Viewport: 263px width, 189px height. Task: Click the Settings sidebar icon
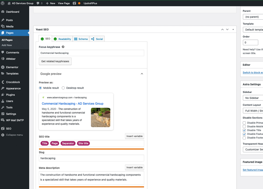[3, 114]
